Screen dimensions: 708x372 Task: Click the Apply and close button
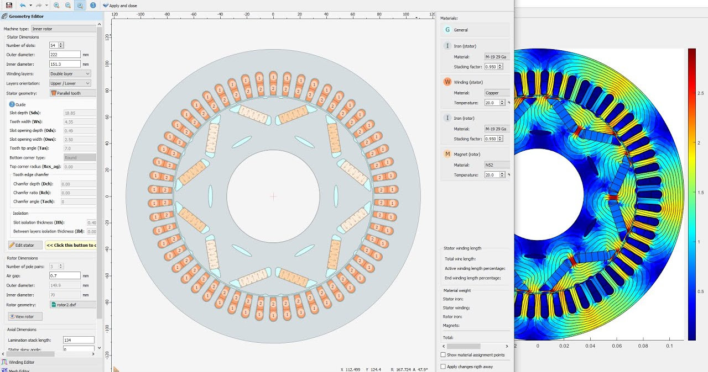[x=119, y=6]
